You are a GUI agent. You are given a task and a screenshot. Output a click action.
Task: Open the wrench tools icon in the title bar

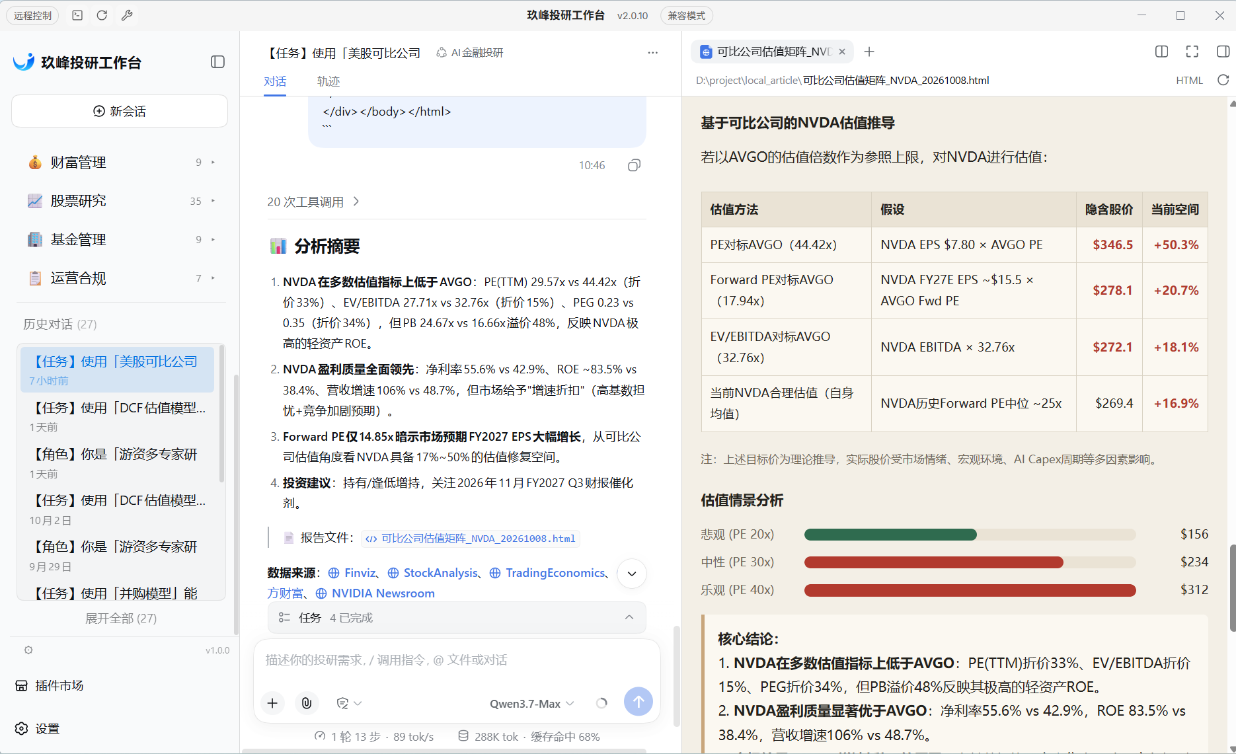128,15
